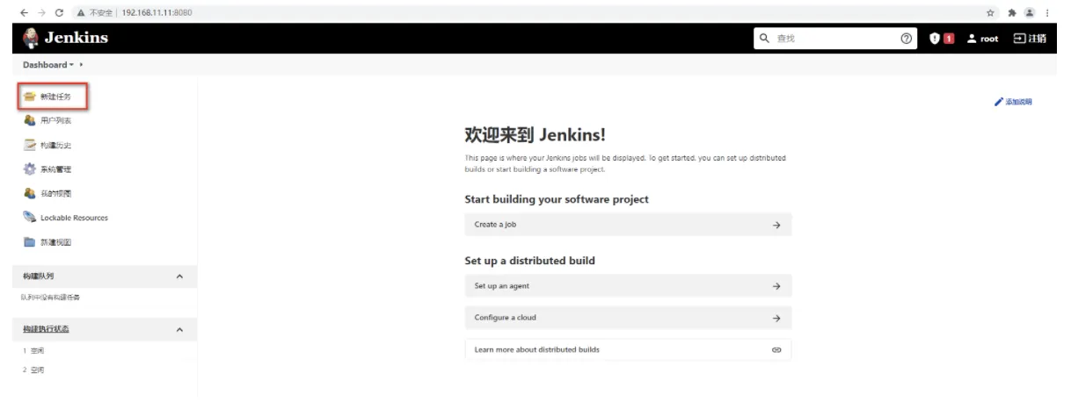Image resolution: width=1071 pixels, height=409 pixels.
Task: Click Start building your software project heading
Action: pyautogui.click(x=556, y=199)
